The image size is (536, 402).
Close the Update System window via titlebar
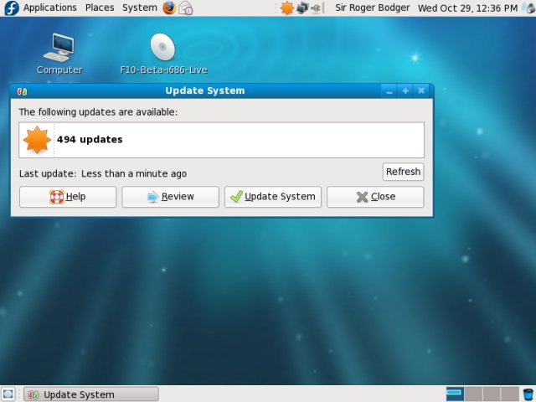click(421, 91)
